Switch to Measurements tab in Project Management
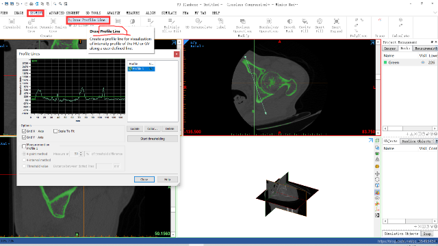 pos(426,49)
